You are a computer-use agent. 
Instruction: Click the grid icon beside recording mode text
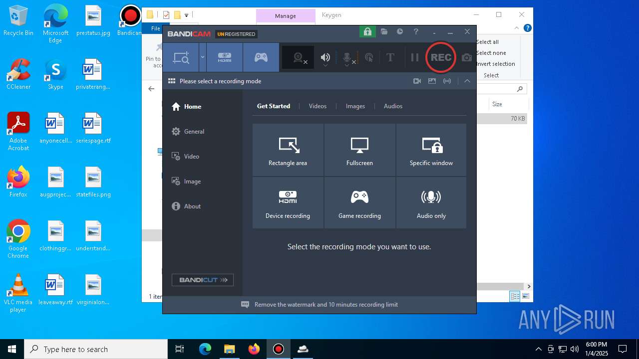coord(172,81)
